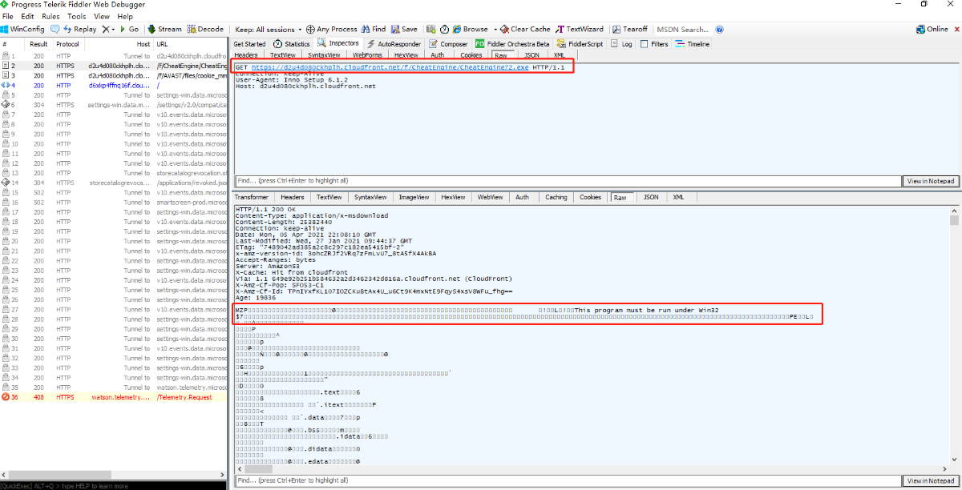Focus the request Find text box
The image size is (962, 490).
(567, 181)
